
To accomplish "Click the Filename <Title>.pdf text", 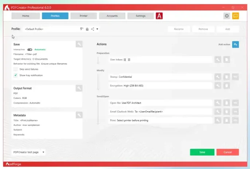I will pos(25,54).
